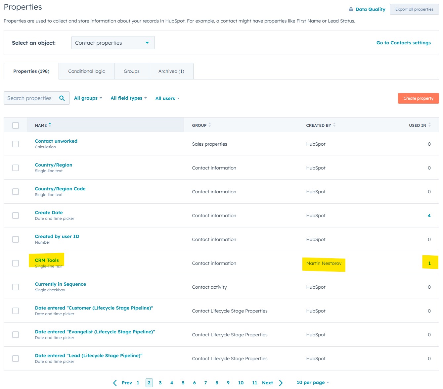Go to Contacts settings link
The width and height of the screenshot is (443, 389).
pyautogui.click(x=404, y=43)
